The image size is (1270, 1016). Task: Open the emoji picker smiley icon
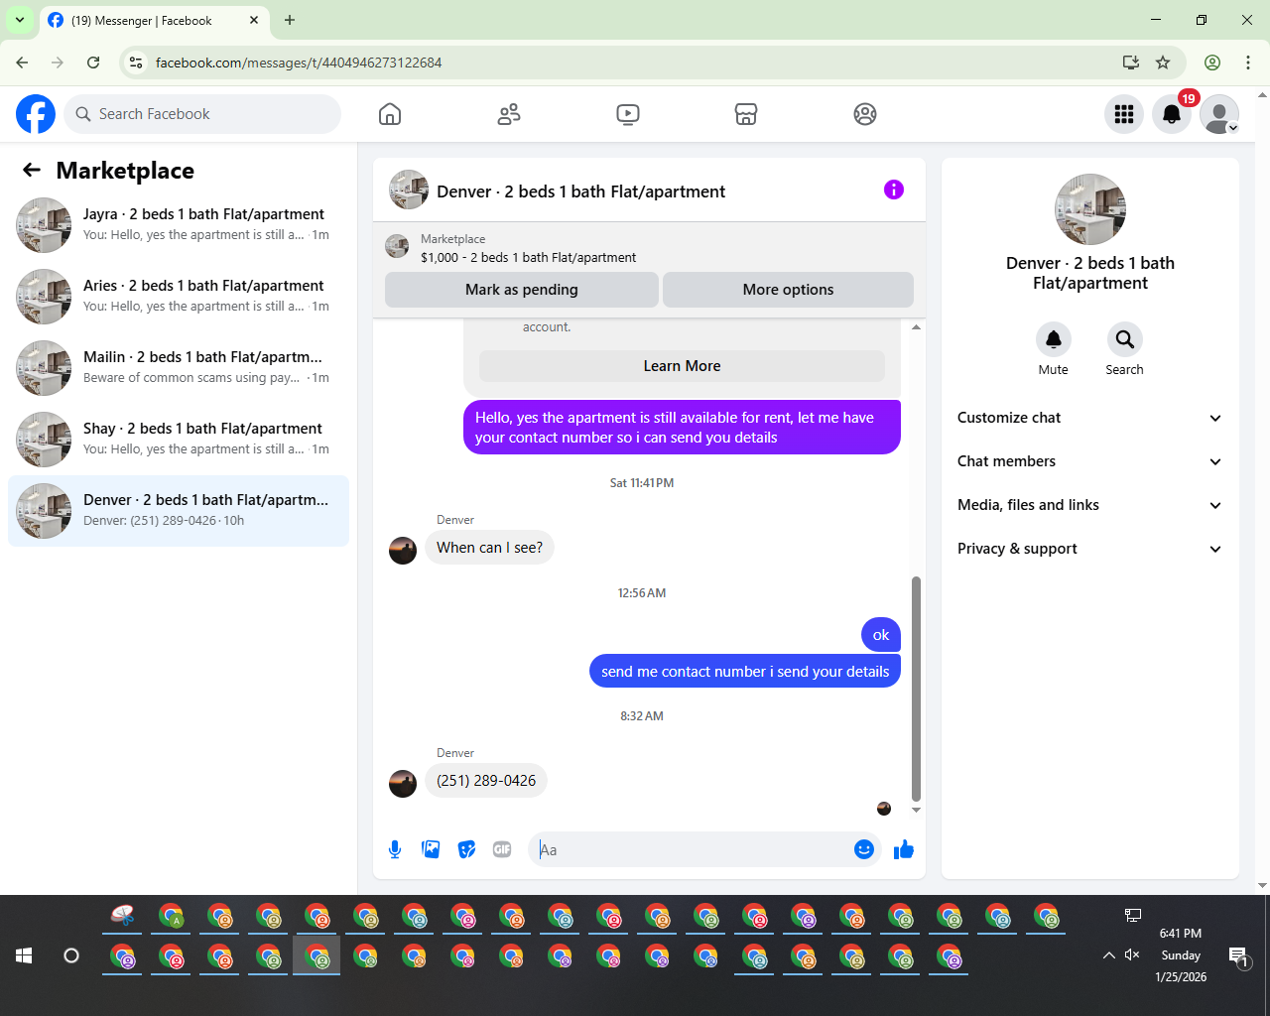tap(864, 849)
